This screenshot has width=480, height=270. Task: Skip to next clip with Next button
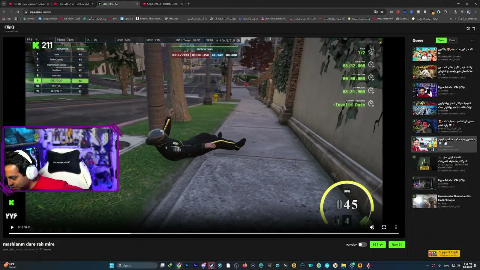pos(397,244)
